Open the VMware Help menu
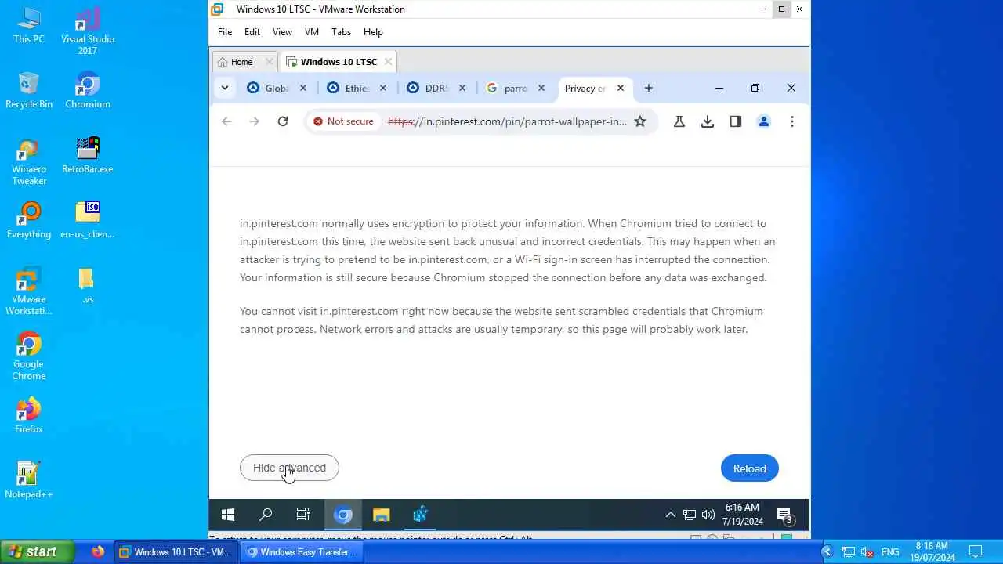1003x564 pixels. [373, 32]
